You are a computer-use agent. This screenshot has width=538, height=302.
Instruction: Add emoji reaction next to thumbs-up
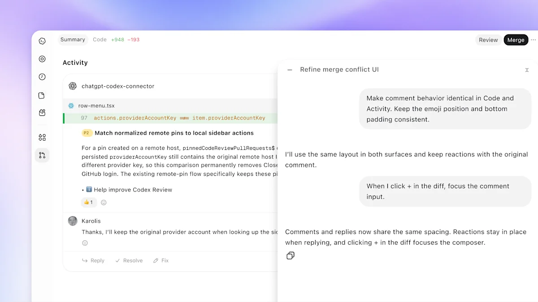[x=104, y=202]
